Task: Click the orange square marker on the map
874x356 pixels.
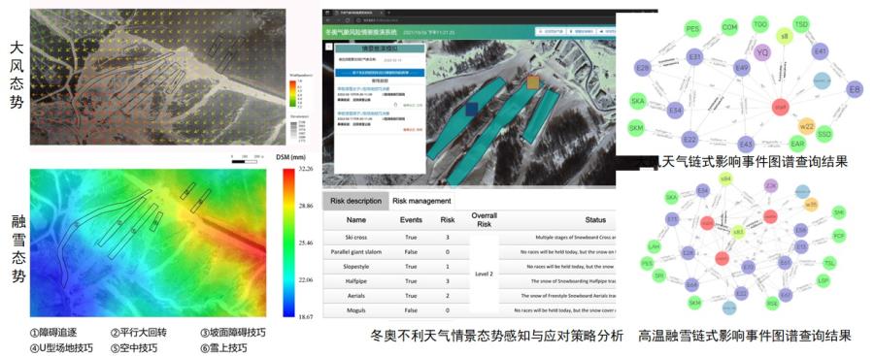Action: coord(533,82)
